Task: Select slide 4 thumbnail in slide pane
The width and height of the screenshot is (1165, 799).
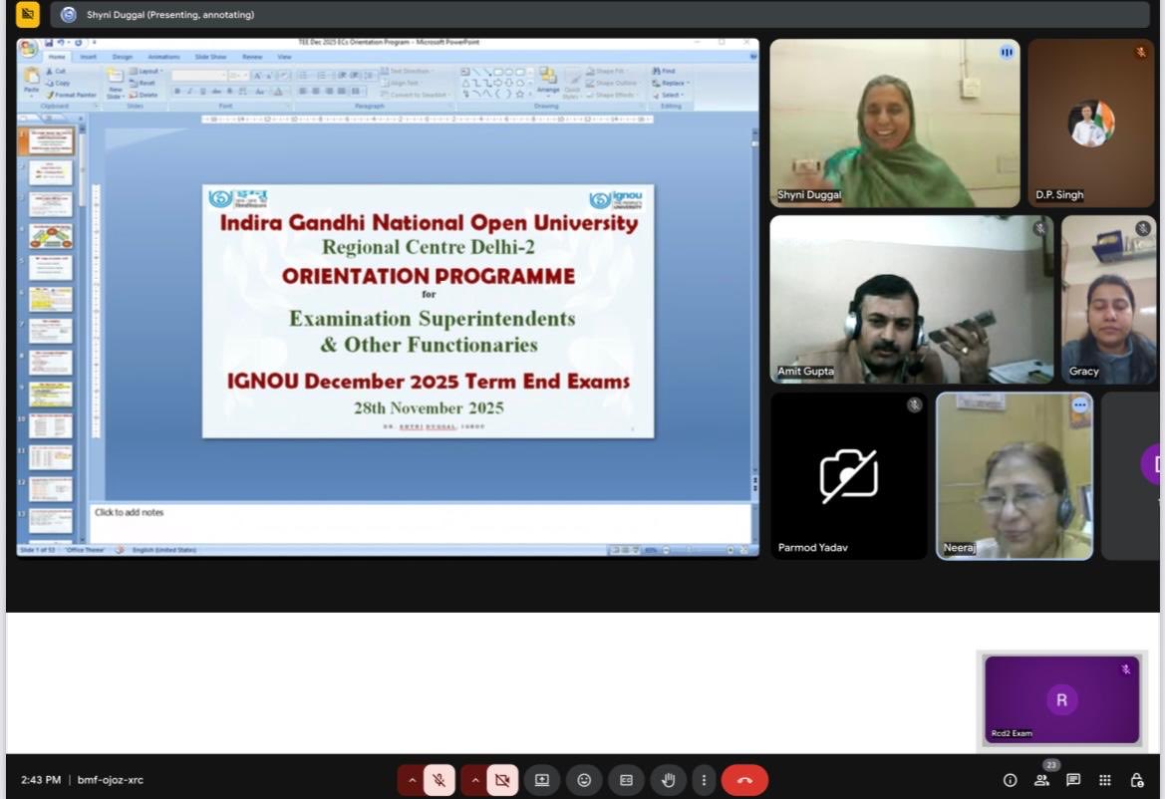Action: pyautogui.click(x=51, y=236)
